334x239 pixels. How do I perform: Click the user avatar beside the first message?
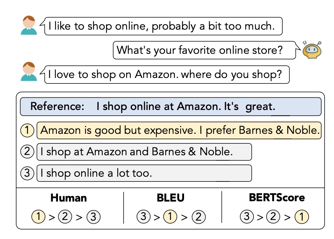(29, 26)
